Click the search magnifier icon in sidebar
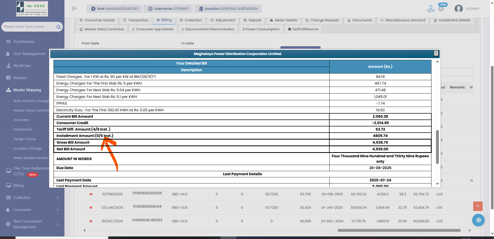Screen dimensions: 494x239 58,27
